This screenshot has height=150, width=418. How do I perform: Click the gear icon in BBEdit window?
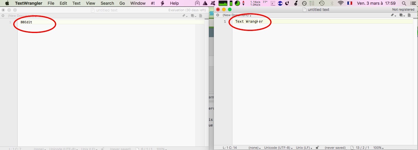click(x=3, y=16)
